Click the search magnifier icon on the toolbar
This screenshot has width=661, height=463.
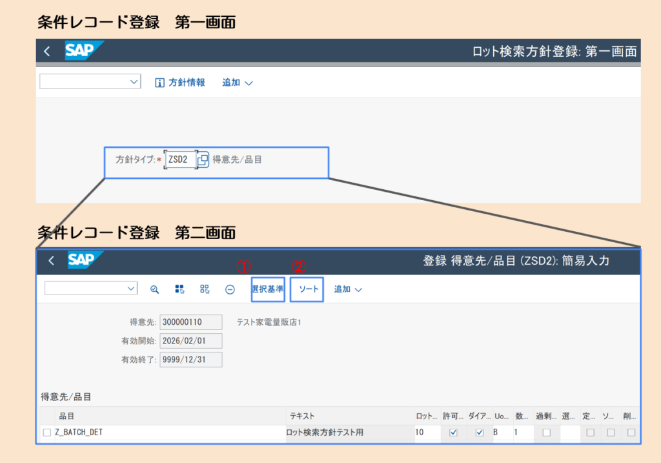155,289
